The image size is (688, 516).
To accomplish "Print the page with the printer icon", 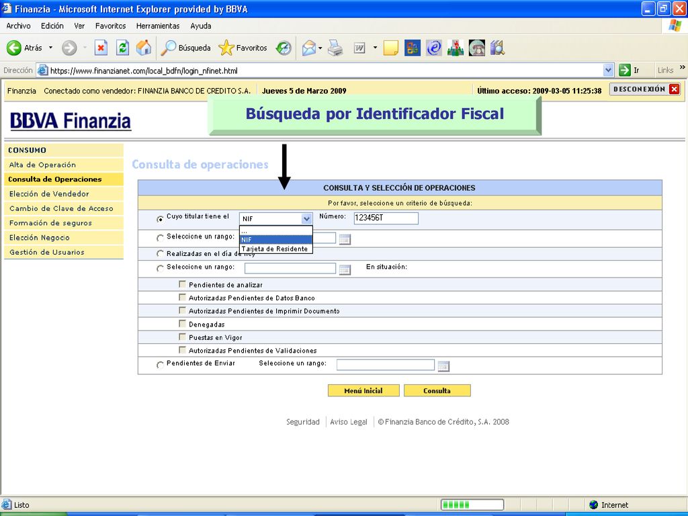I will (335, 48).
